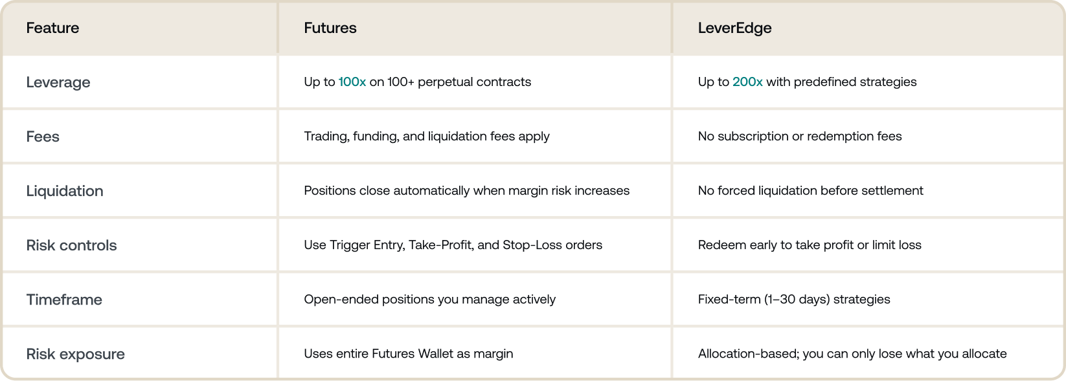The height and width of the screenshot is (381, 1066).
Task: Select the Fees row label
Action: pos(43,136)
